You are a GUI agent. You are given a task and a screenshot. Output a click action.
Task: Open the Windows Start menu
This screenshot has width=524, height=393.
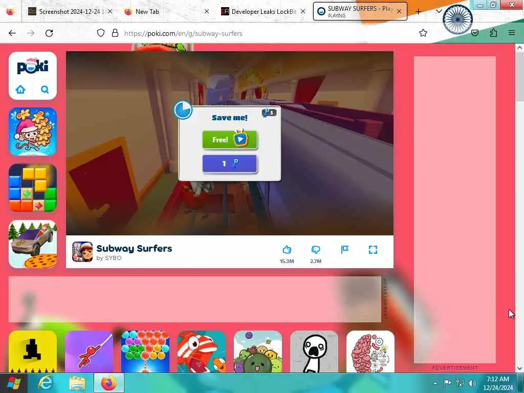pyautogui.click(x=13, y=383)
